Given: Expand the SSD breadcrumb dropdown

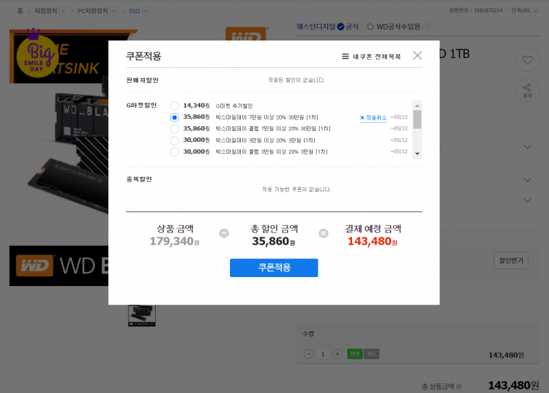Looking at the screenshot, I should [146, 11].
